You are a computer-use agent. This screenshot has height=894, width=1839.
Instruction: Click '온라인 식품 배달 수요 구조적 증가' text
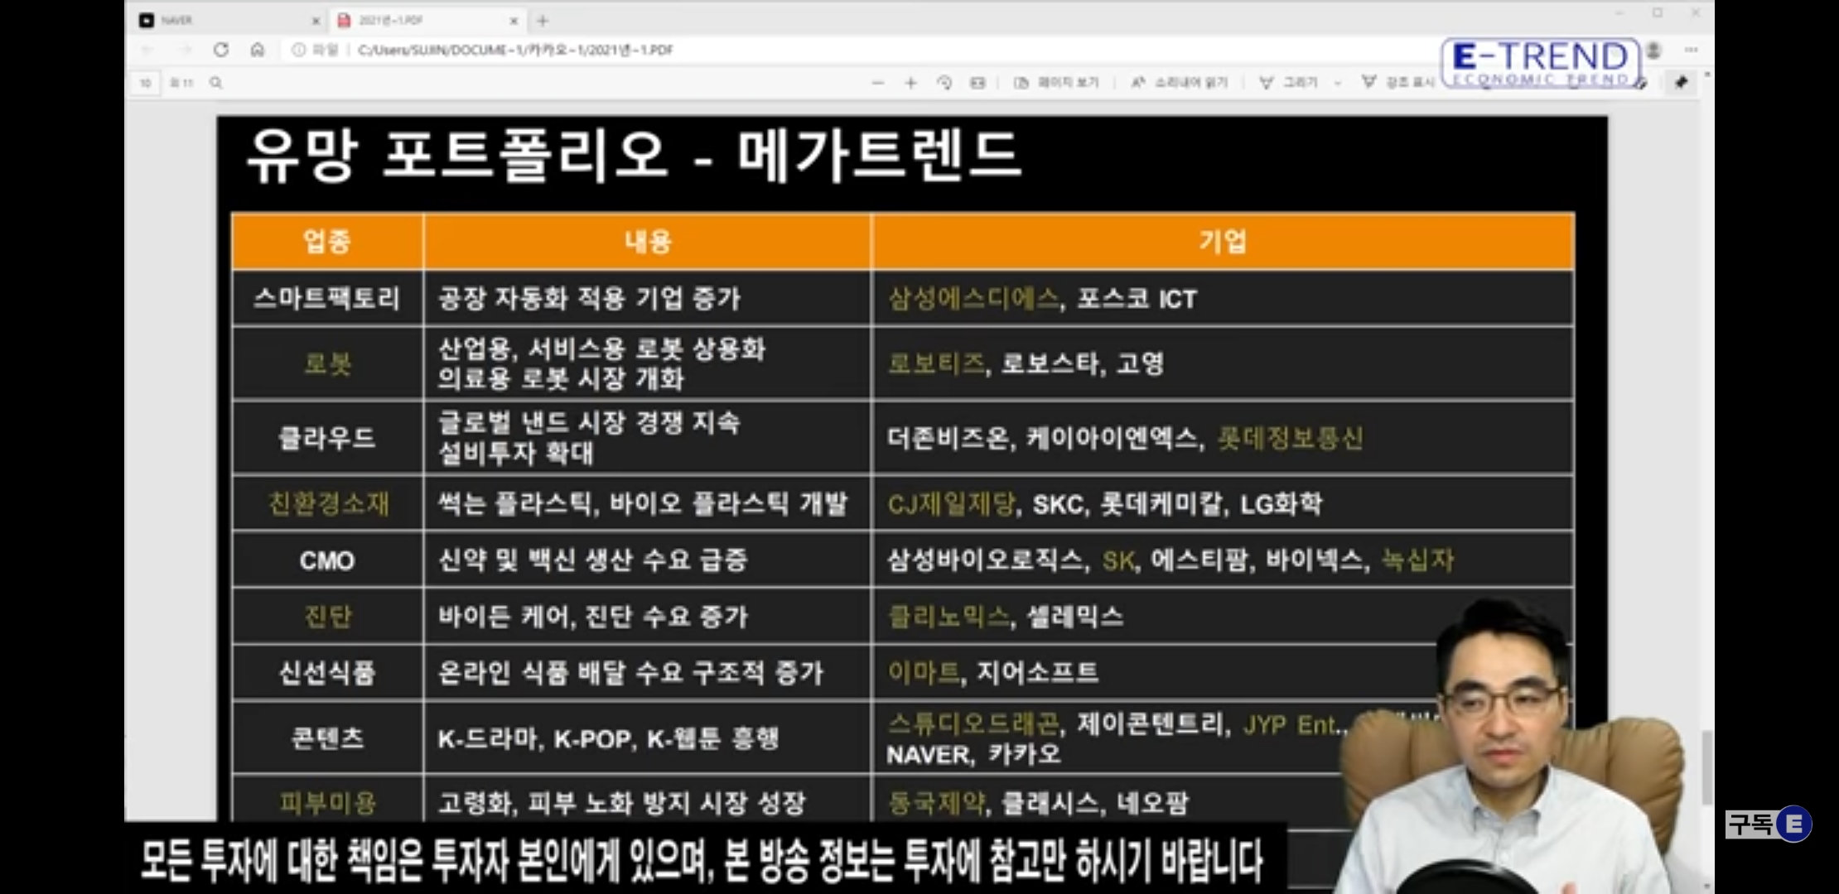[x=630, y=672]
